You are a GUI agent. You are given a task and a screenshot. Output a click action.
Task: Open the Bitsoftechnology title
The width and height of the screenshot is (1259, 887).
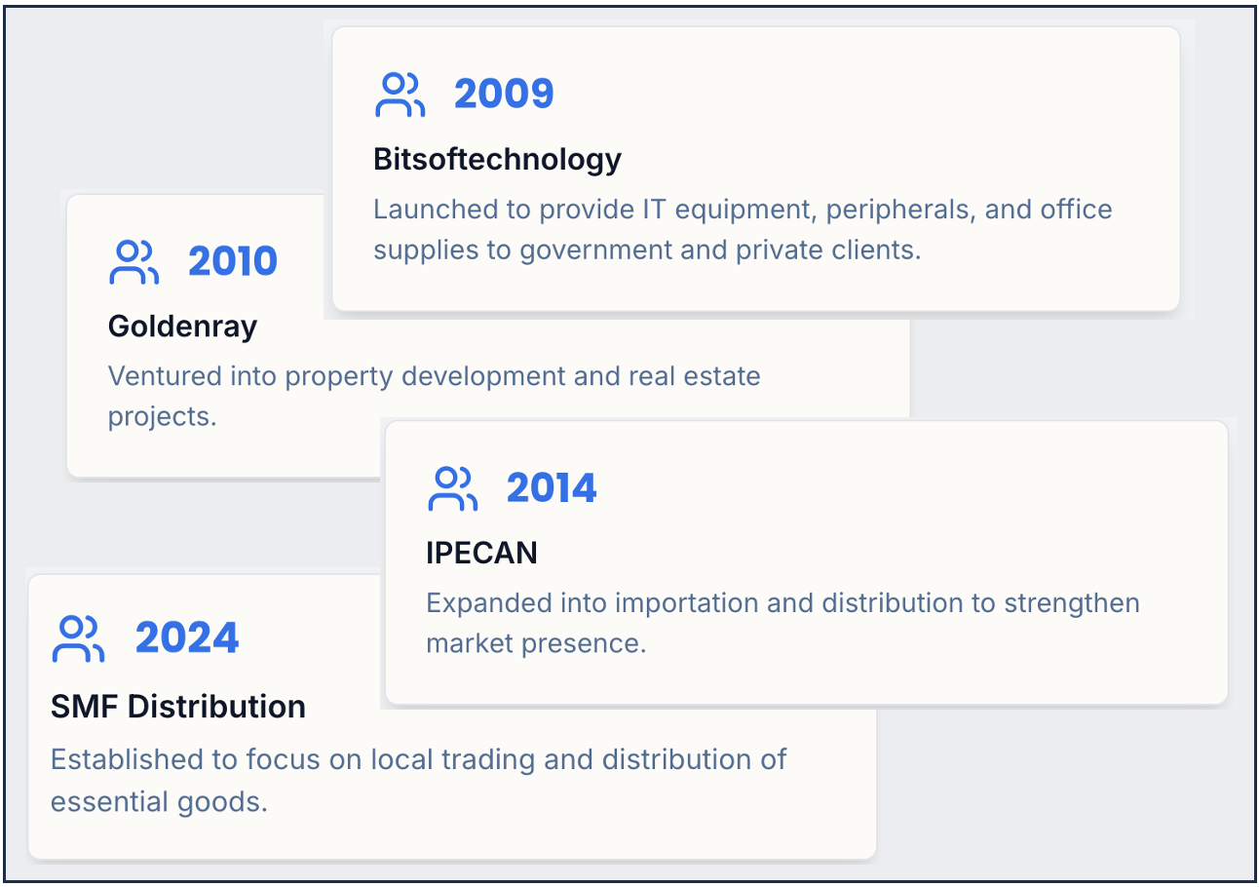tap(497, 159)
